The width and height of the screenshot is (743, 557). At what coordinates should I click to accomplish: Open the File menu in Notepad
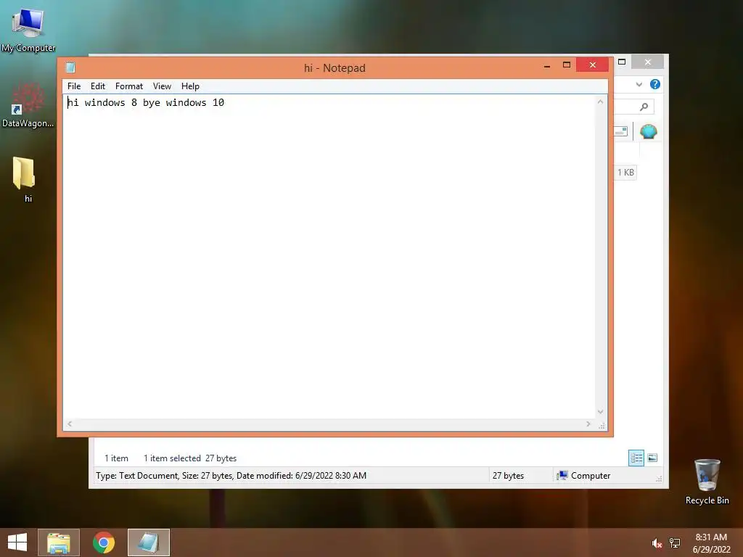(x=74, y=86)
